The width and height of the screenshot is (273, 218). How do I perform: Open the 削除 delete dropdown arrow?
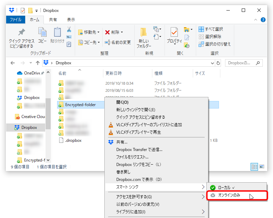click(x=122, y=32)
